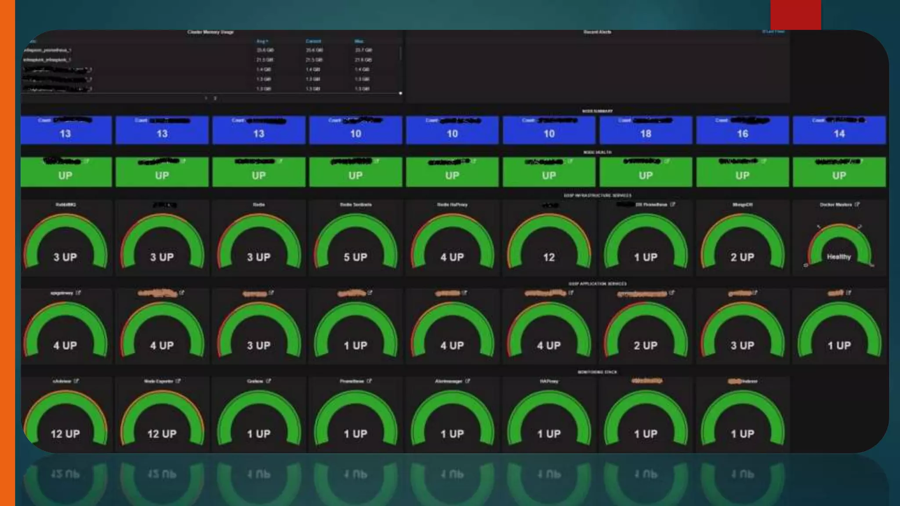Sort memory table by Current column
900x506 pixels.
tap(313, 41)
